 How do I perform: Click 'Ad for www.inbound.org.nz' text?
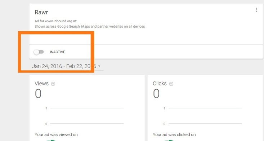(x=55, y=21)
